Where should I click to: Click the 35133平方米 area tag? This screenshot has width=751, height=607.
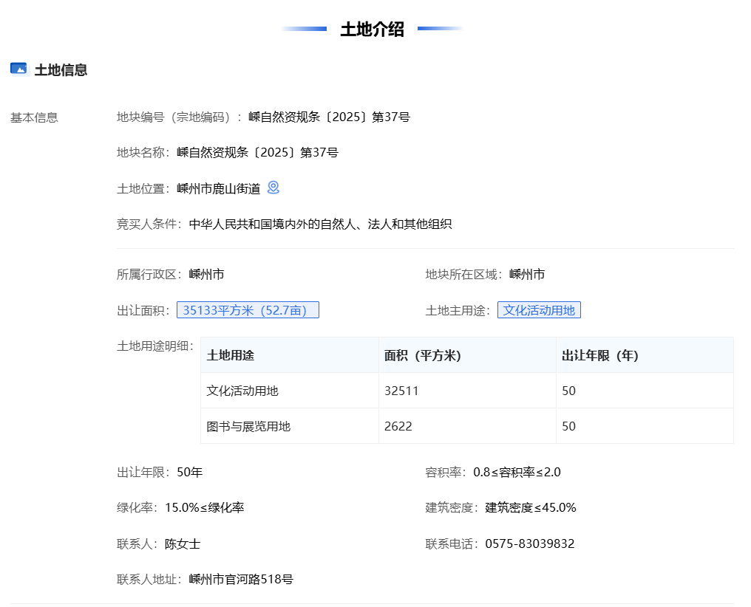point(248,310)
